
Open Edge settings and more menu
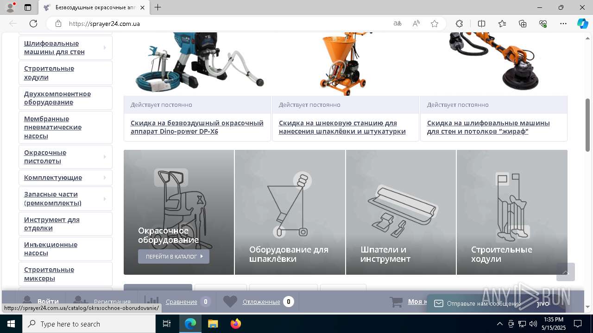click(x=563, y=24)
